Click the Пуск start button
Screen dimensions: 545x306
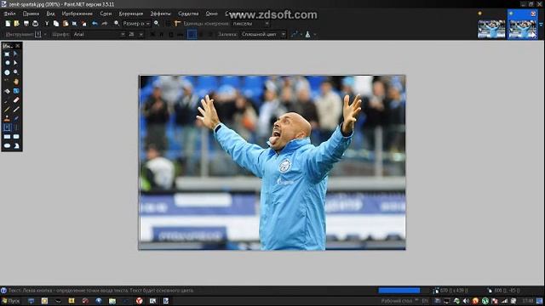[11, 301]
